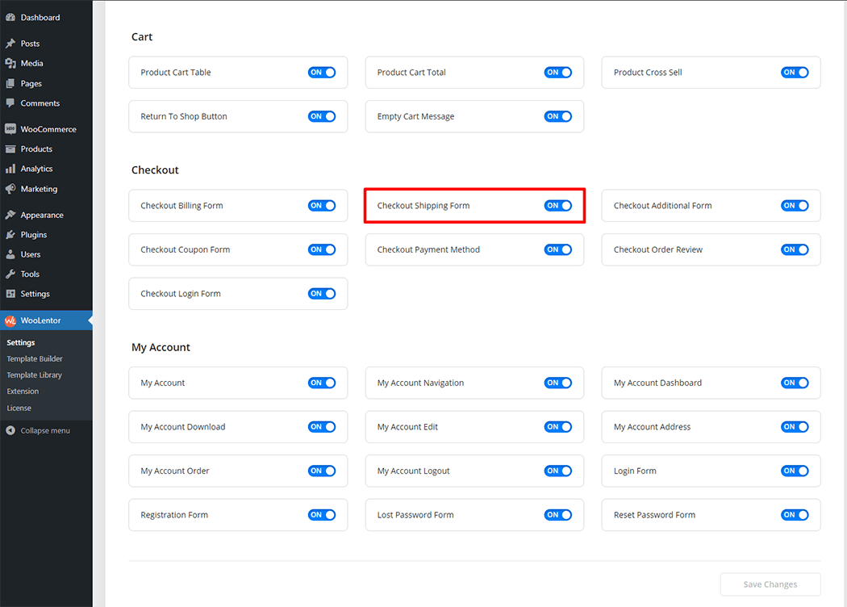Image resolution: width=847 pixels, height=607 pixels.
Task: Switch off My Account Navigation
Action: [x=557, y=383]
